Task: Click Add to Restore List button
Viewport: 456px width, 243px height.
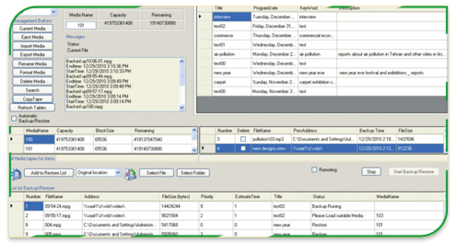Action: (x=48, y=173)
